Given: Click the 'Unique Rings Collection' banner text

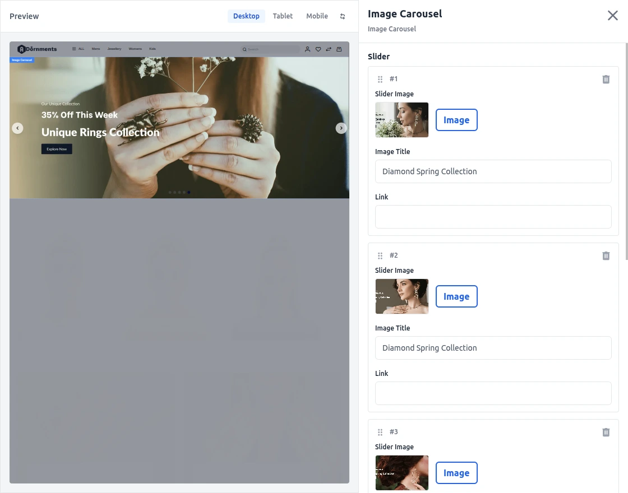Looking at the screenshot, I should [x=100, y=132].
